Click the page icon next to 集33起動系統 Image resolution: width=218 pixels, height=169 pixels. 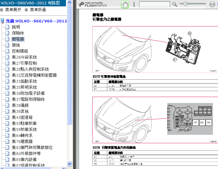click(x=7, y=81)
